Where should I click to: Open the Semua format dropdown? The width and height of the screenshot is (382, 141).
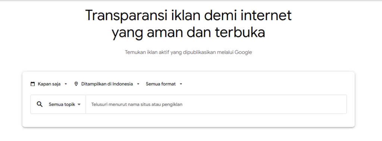point(164,84)
